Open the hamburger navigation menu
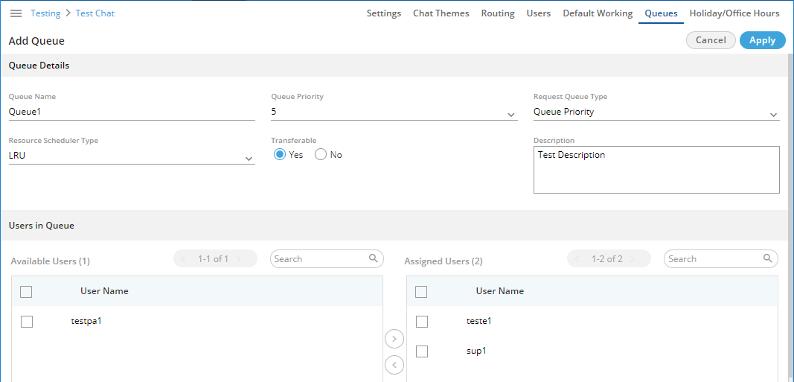Image resolution: width=794 pixels, height=382 pixels. coord(16,13)
